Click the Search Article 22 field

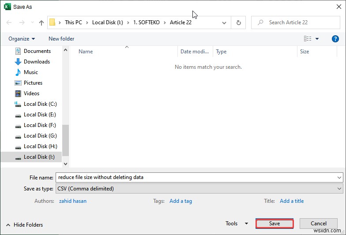296,22
